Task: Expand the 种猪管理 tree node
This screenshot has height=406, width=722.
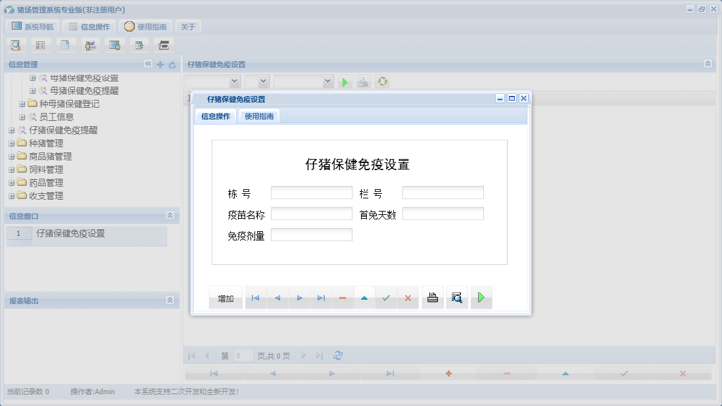Action: (11, 143)
